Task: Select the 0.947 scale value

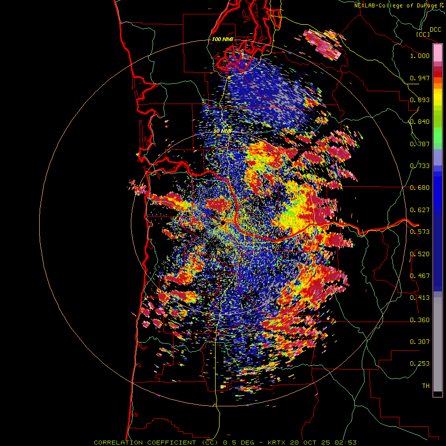Action: coord(420,78)
